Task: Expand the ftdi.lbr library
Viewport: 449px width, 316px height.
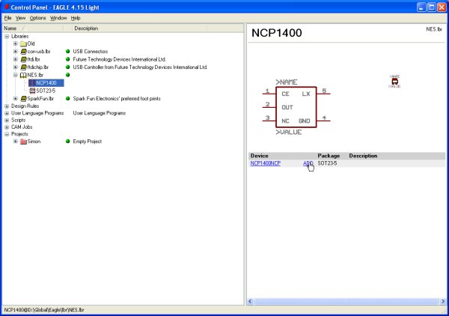Action: (x=16, y=59)
